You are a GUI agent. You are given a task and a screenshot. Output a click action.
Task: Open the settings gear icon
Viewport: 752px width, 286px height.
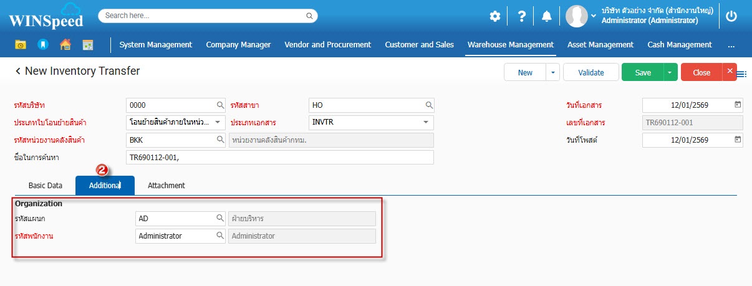(494, 16)
